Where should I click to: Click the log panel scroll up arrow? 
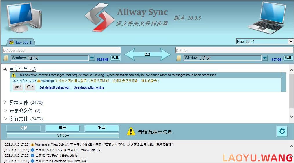point(291,146)
